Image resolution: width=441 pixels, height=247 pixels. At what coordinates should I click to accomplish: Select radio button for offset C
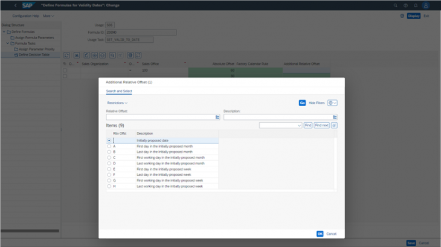click(109, 158)
